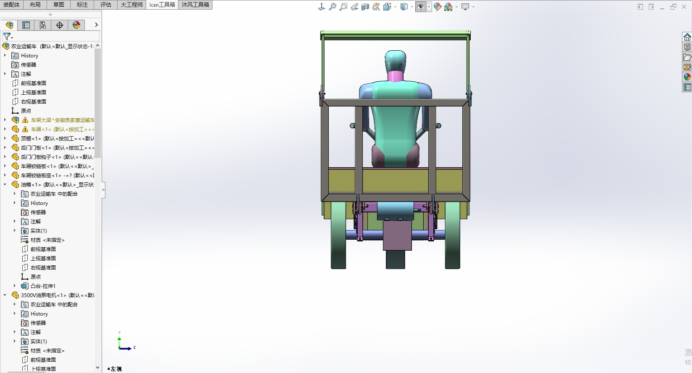Viewport: 692px width, 373px height.
Task: Select the 标注 ribbon tab
Action: 82,5
